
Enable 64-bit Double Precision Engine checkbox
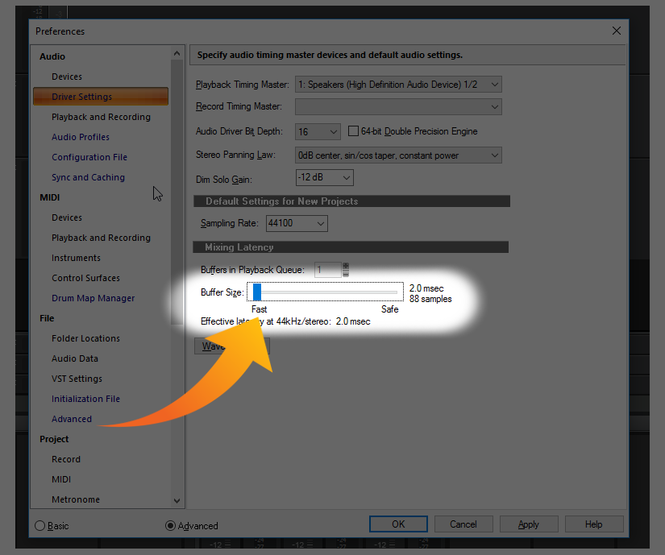(x=353, y=131)
